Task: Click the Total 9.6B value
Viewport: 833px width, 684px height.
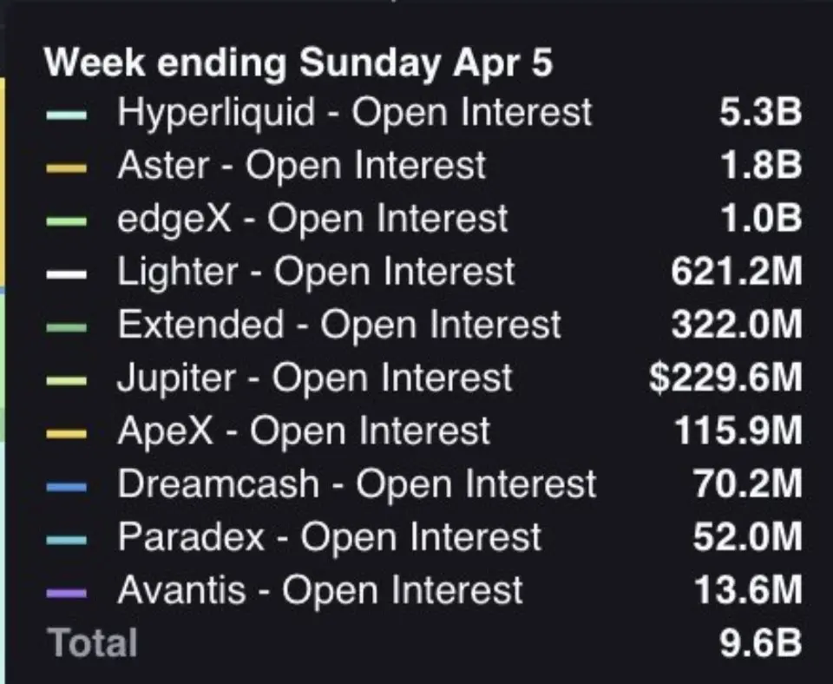Action: coord(761,643)
